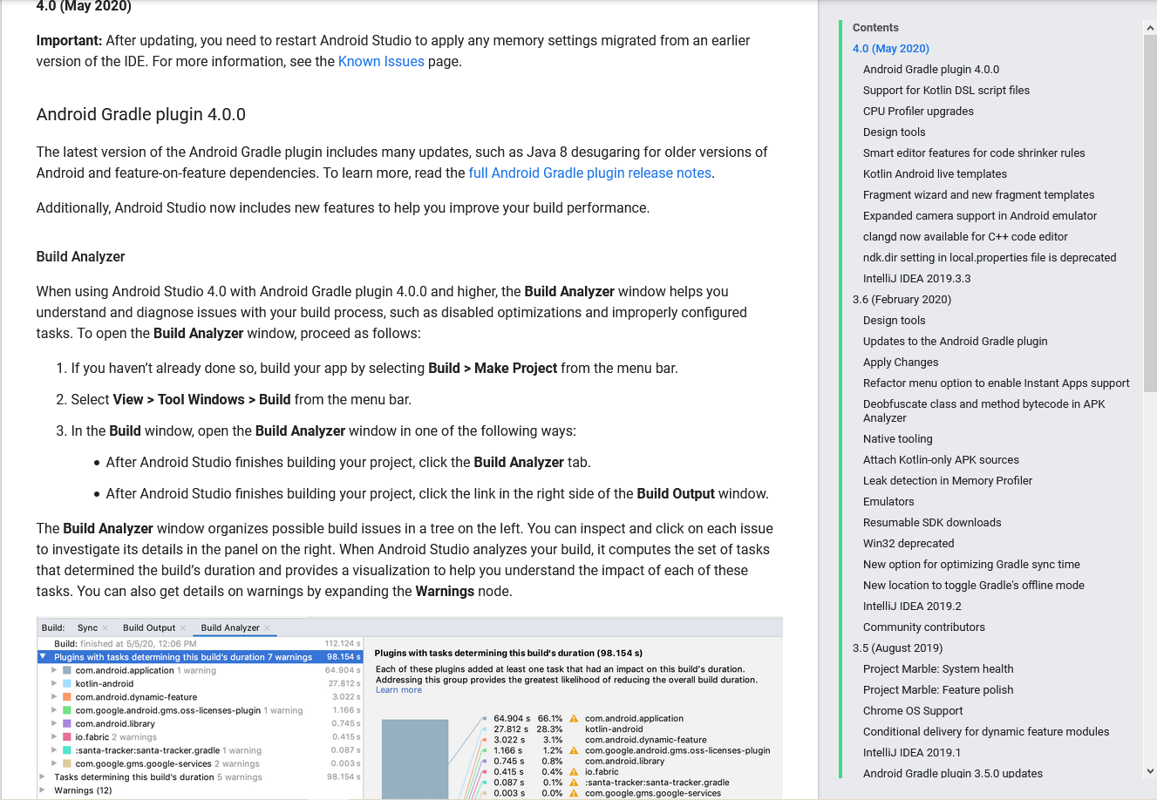Open Conditional delivery for dynamic feature modules
1157x800 pixels.
coord(986,732)
